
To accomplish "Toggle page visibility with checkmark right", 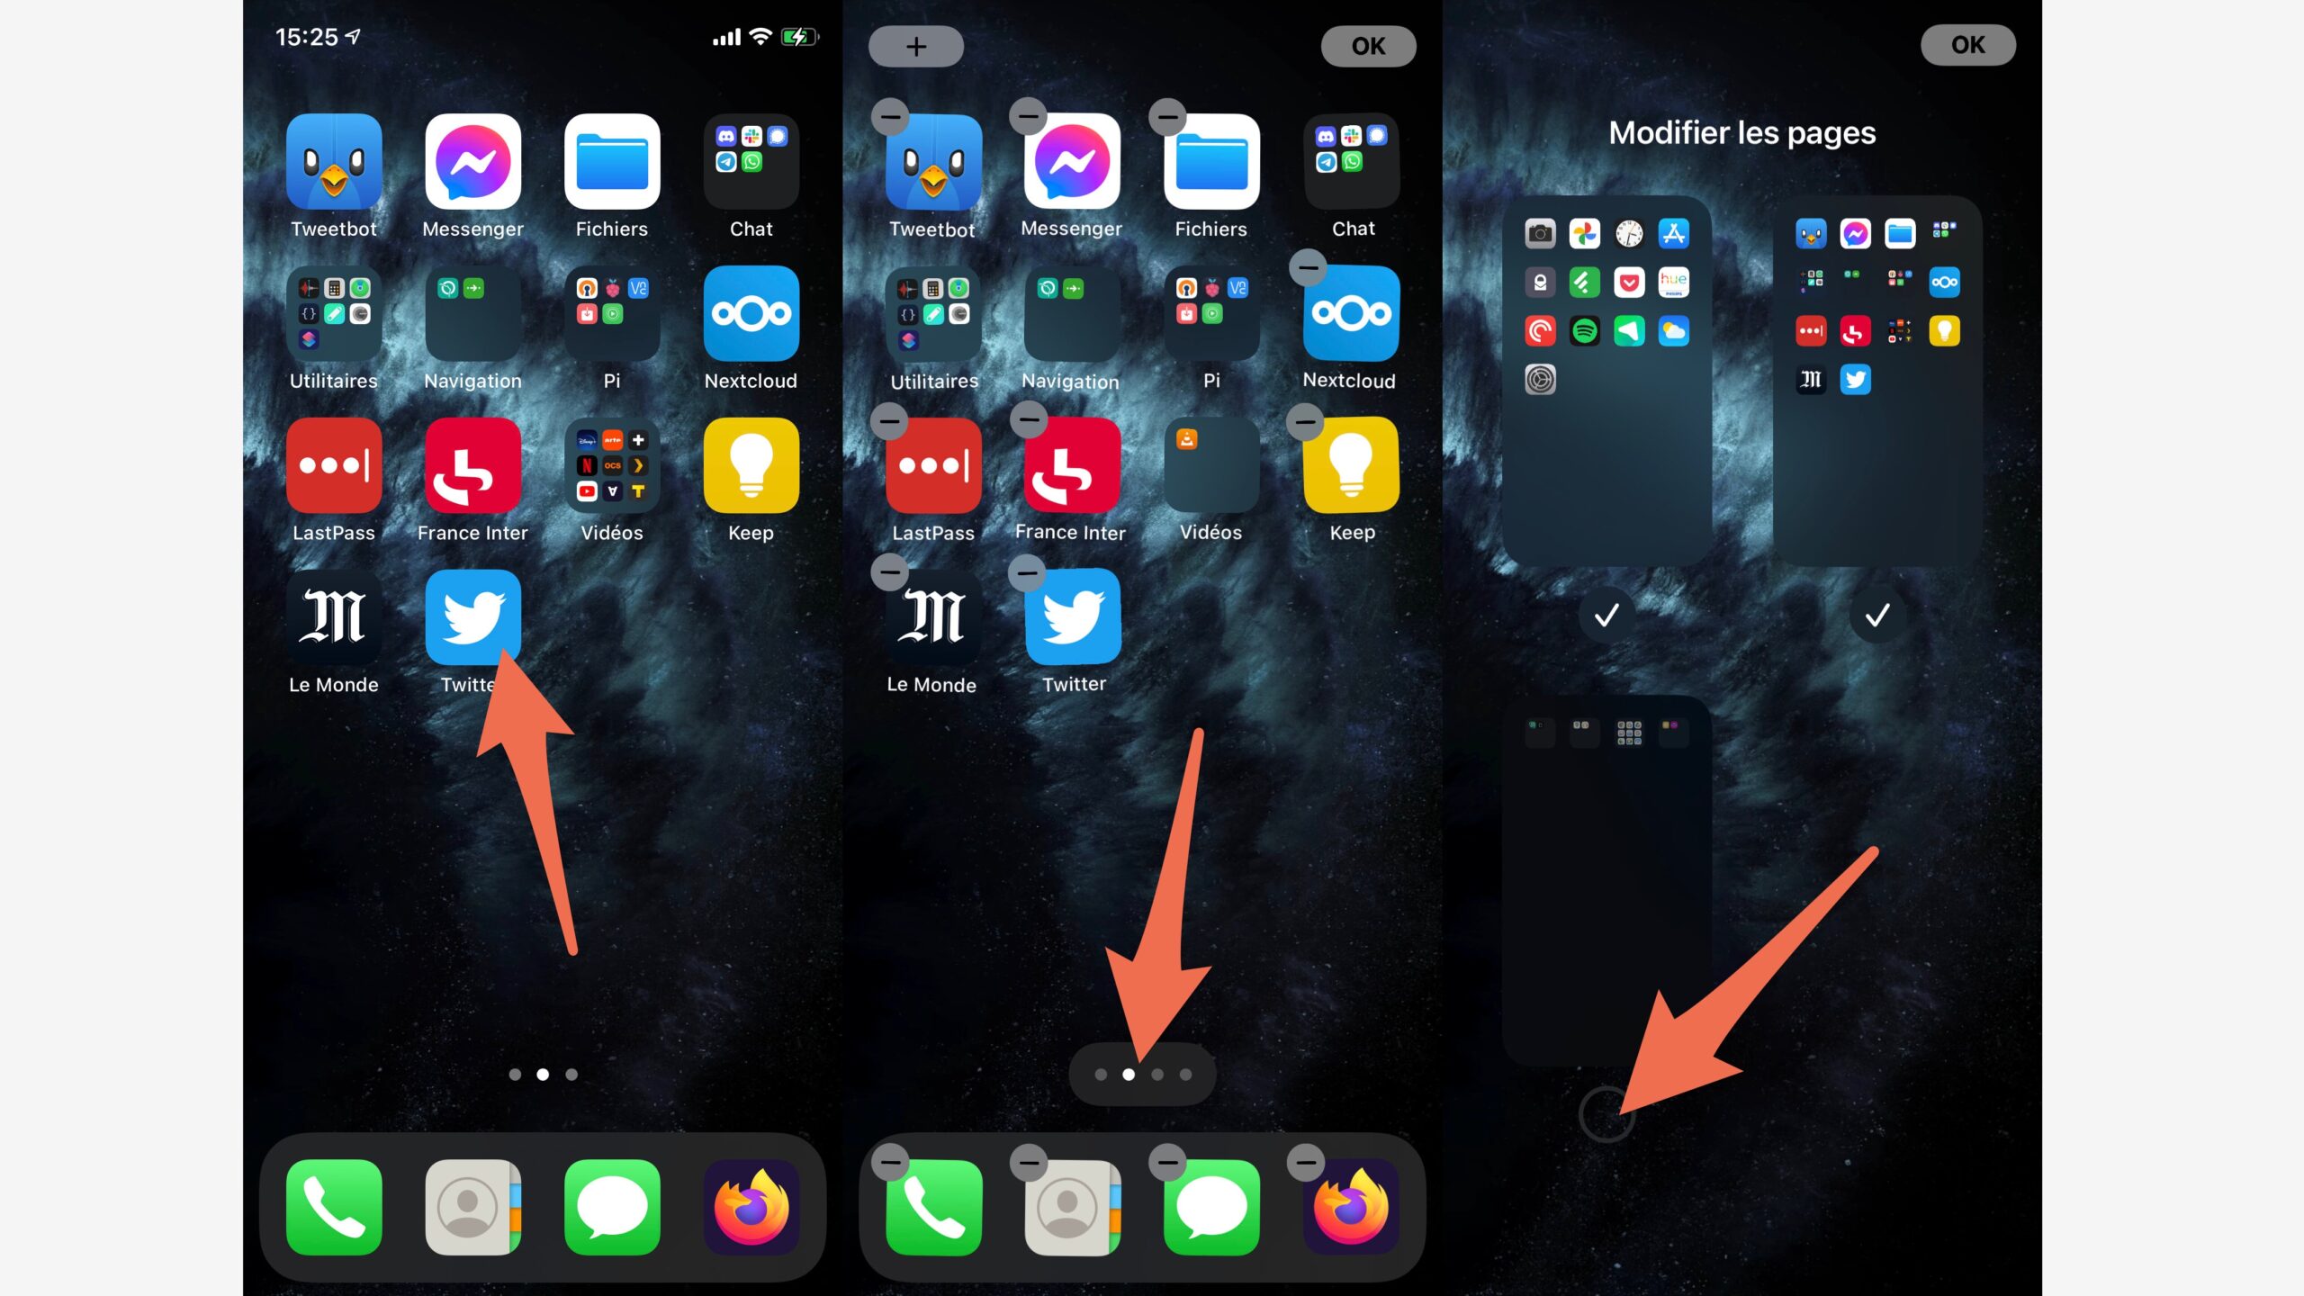I will pyautogui.click(x=1872, y=614).
